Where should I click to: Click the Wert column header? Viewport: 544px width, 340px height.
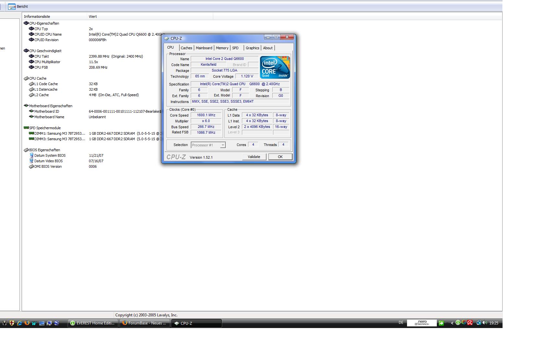(x=150, y=17)
